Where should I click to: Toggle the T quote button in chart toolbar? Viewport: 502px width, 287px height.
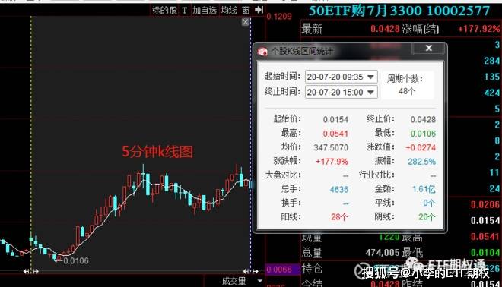click(184, 10)
